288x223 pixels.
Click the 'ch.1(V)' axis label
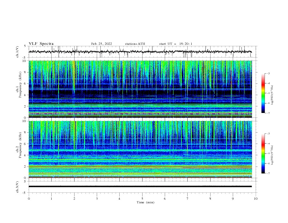[x=17, y=52]
